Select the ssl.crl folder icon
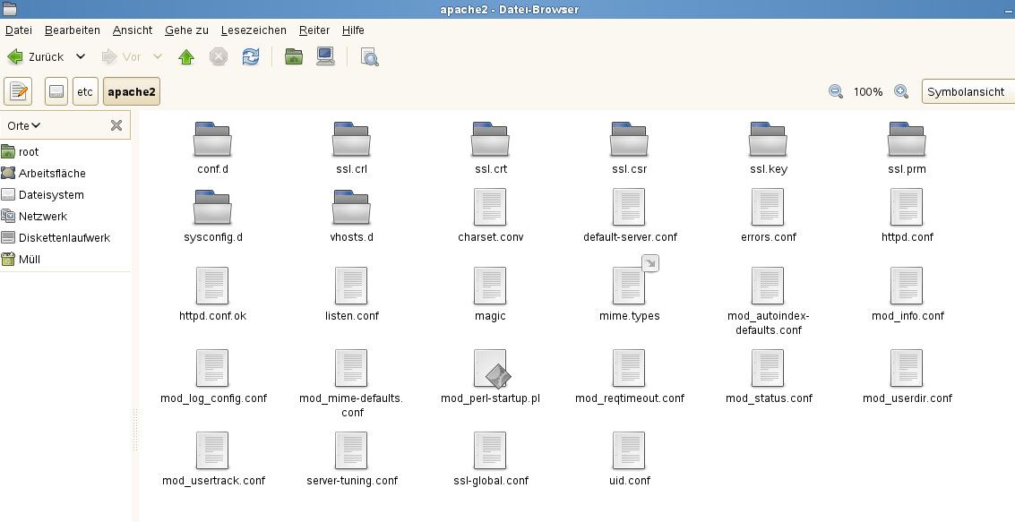This screenshot has width=1015, height=522. pos(351,139)
